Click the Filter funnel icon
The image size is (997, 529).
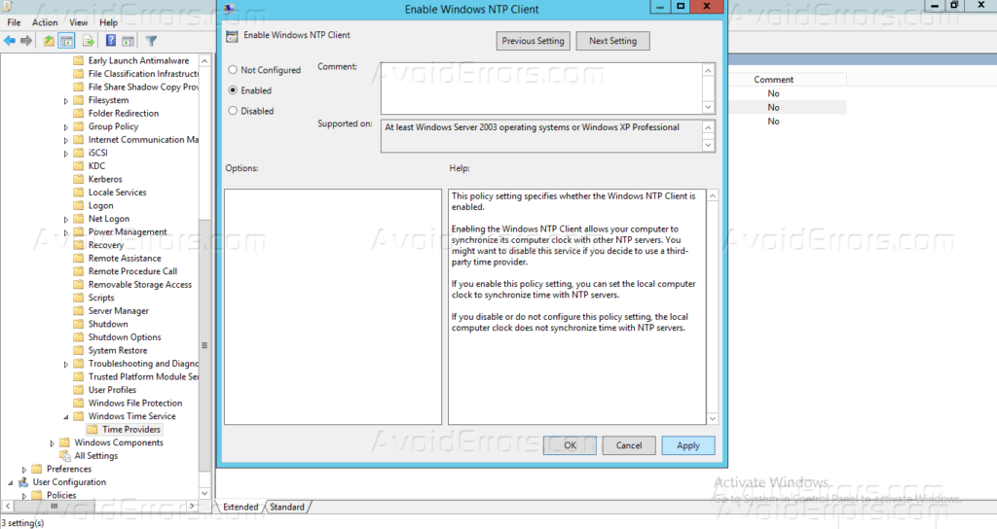pos(152,41)
